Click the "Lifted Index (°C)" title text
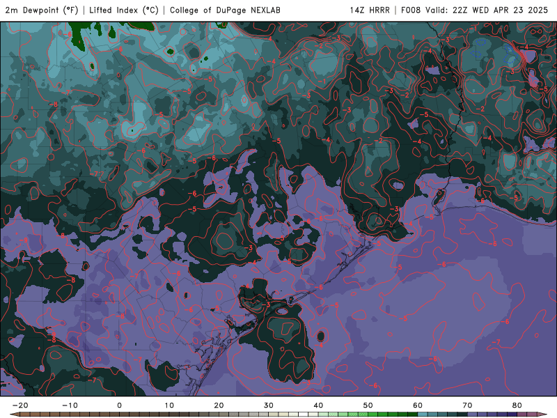Viewport: 557px width, 418px height. click(x=124, y=10)
